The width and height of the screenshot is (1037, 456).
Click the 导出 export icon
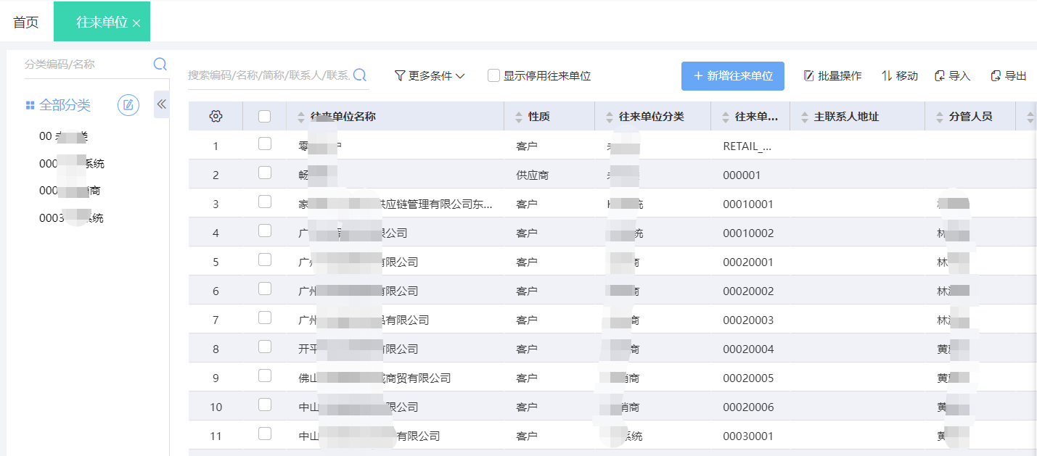(x=996, y=76)
